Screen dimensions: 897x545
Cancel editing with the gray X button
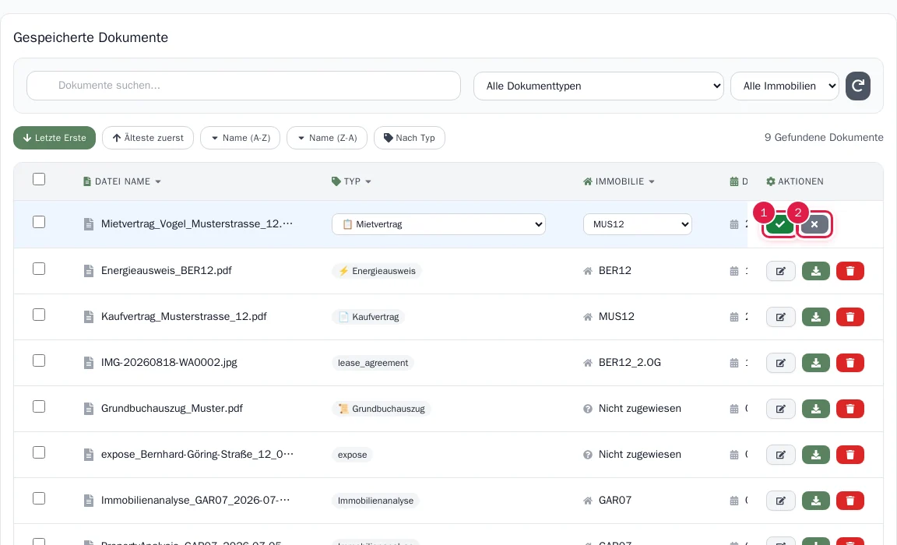(x=814, y=224)
